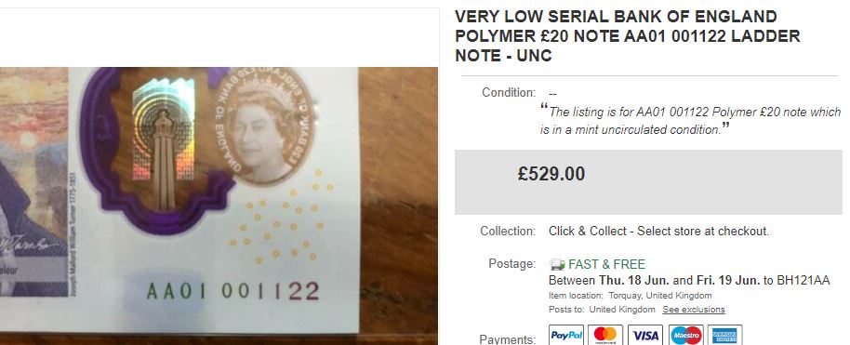Click the Posts to United Kingdom text
Viewport: 850px width, 345px height.
point(602,310)
